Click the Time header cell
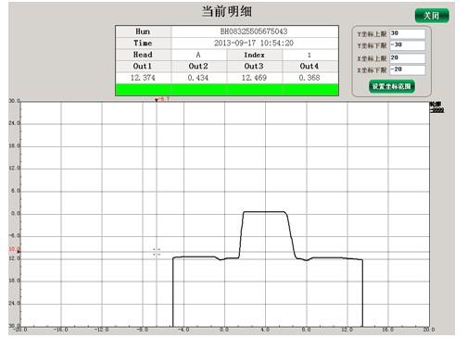 143,44
